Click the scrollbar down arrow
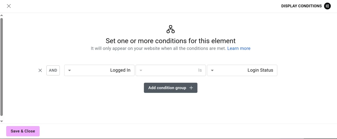Screen dimensions: 337x139 point(2,121)
